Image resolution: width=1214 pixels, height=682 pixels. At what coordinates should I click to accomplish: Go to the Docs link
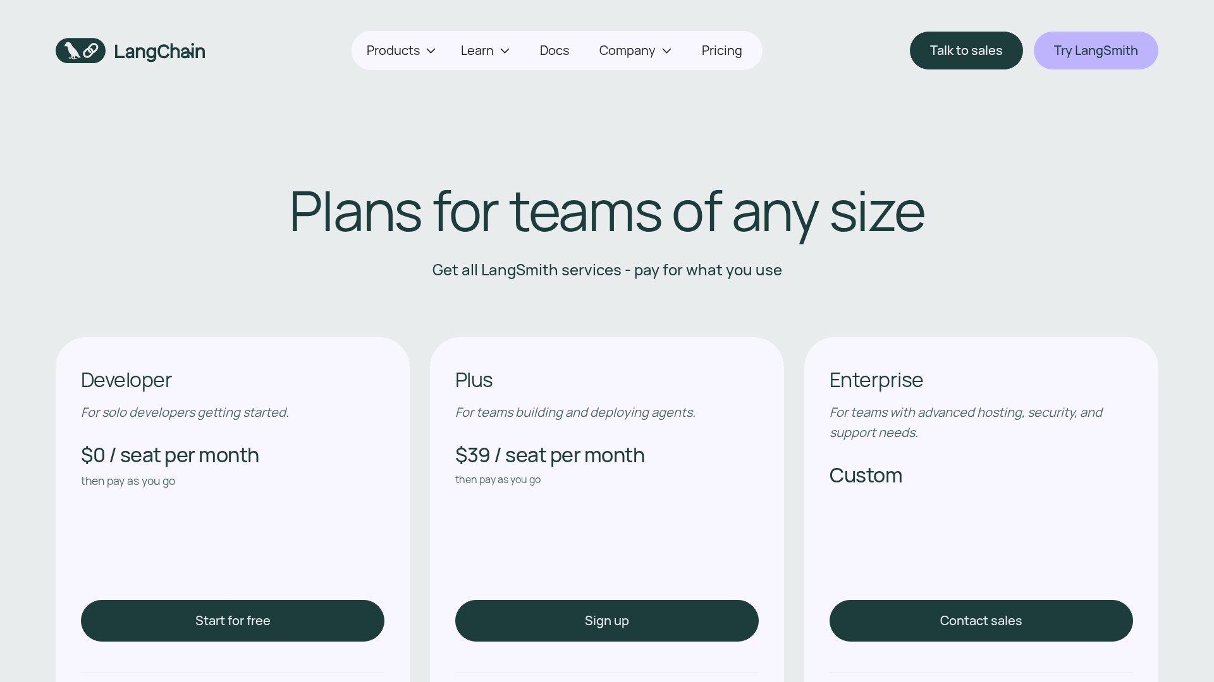[554, 51]
